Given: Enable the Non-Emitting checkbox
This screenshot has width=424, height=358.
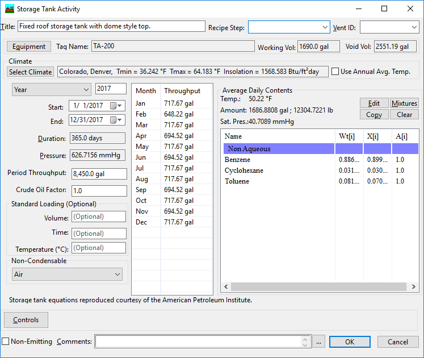Looking at the screenshot, I should pyautogui.click(x=6, y=341).
